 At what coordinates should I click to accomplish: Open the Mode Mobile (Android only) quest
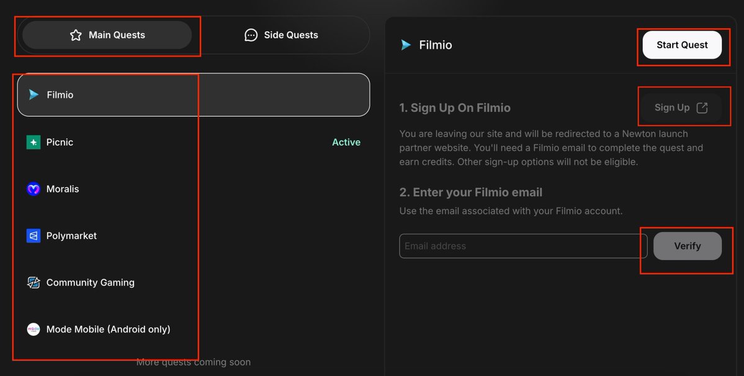193,329
